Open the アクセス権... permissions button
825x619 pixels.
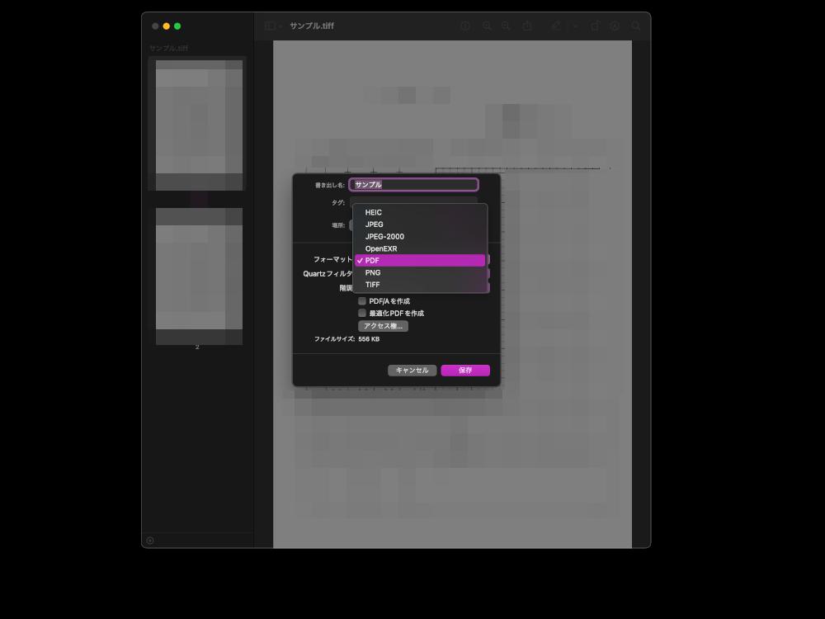point(383,326)
